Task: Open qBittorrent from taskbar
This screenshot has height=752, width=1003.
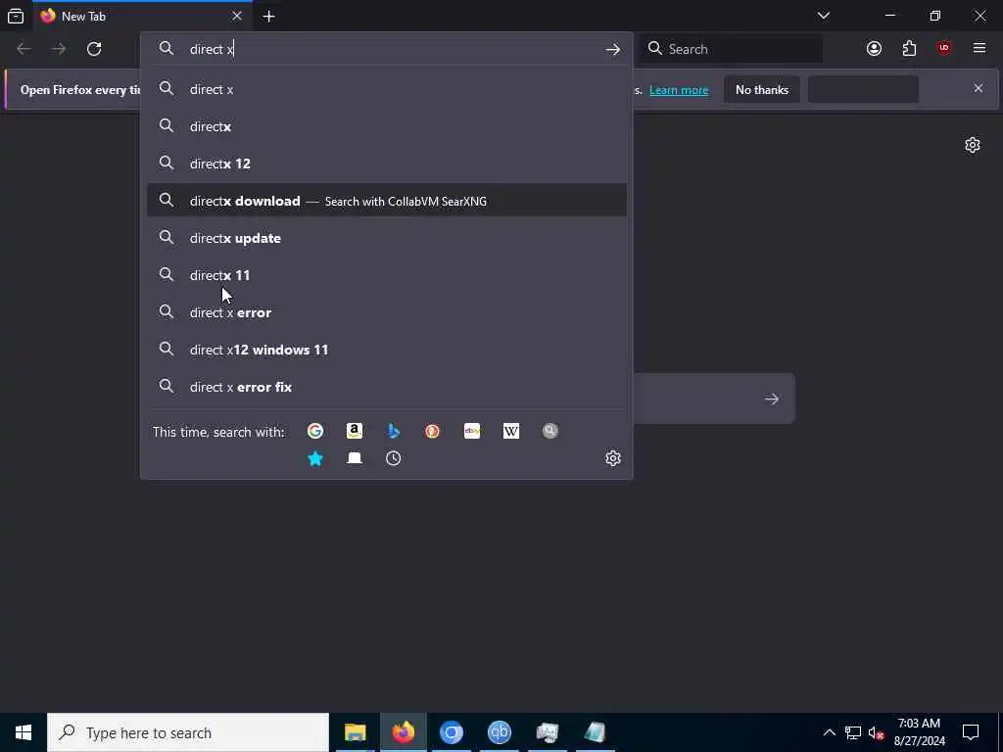Action: (x=499, y=732)
